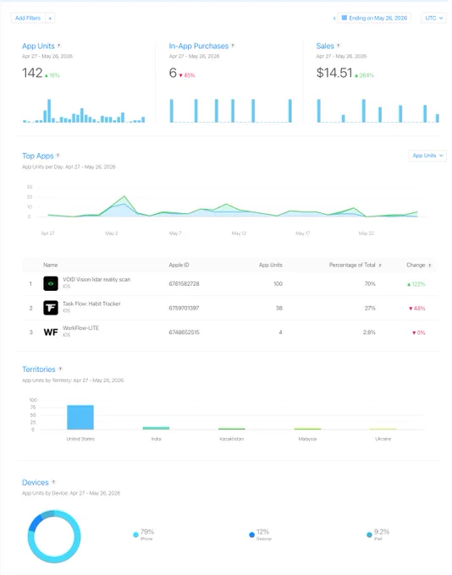Click the 48% change indicator for Task Flow
The image size is (452, 575).
point(416,309)
